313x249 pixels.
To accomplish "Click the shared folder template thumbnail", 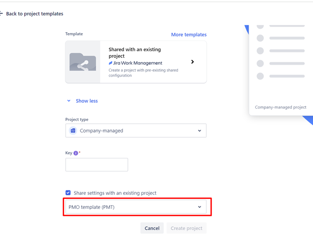I will pos(83,62).
